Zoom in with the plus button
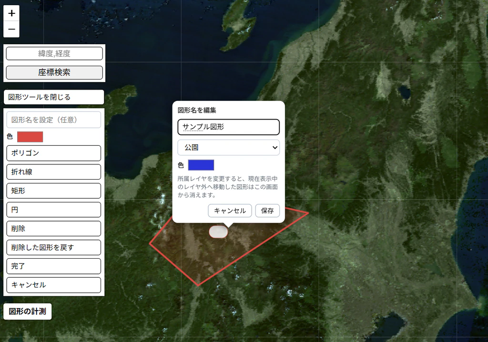Image resolution: width=488 pixels, height=342 pixels. (x=11, y=13)
